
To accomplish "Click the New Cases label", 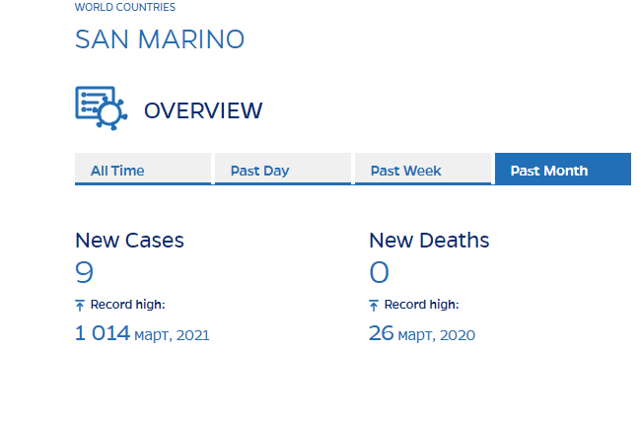I will 129,240.
